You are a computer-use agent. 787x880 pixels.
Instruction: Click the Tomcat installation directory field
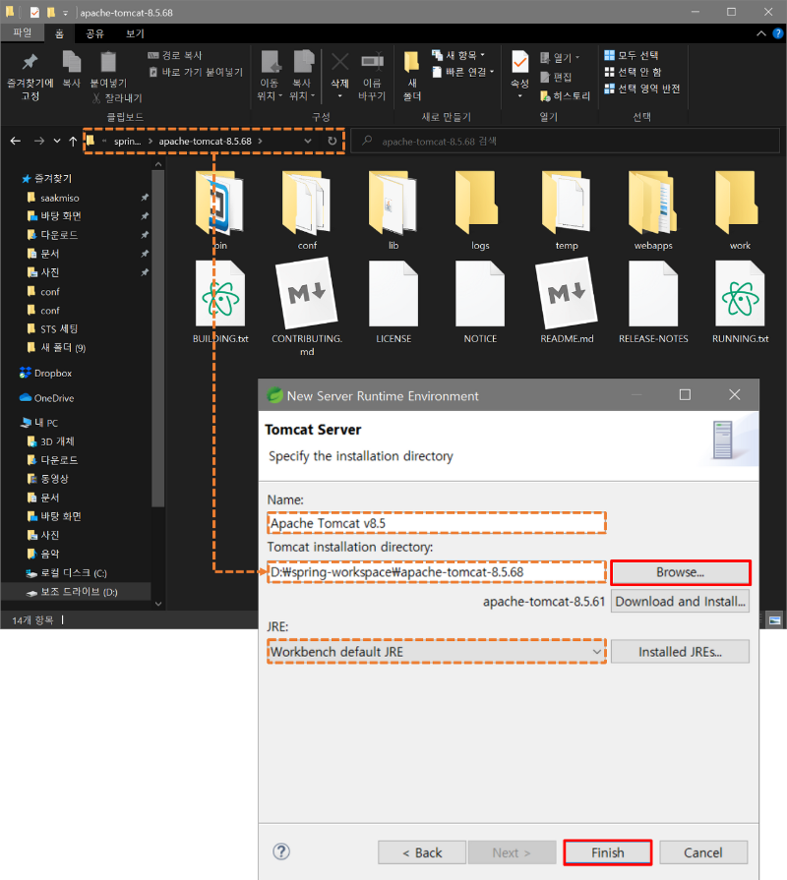pyautogui.click(x=436, y=572)
